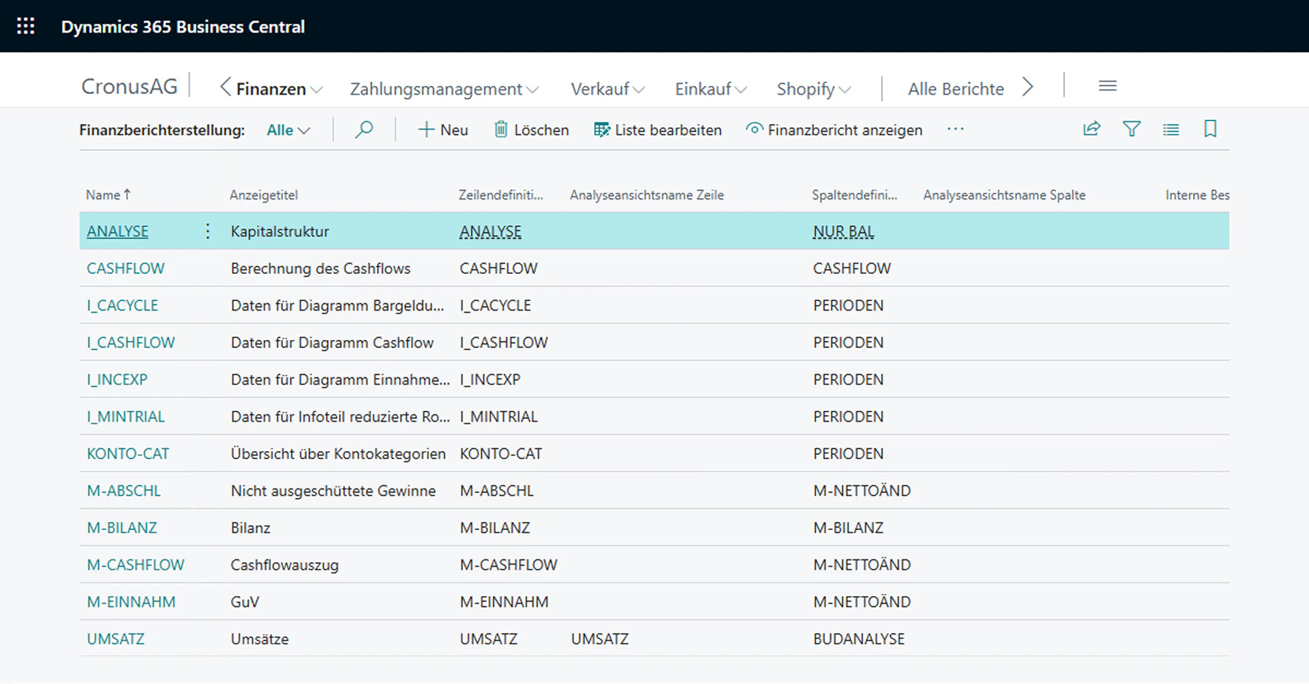The height and width of the screenshot is (684, 1309).
Task: Sort by the Name column header
Action: [108, 195]
